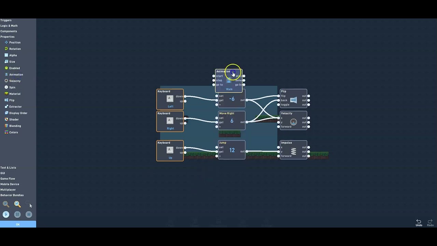Select the Impulse node title
Image resolution: width=437 pixels, height=246 pixels.
[286, 143]
